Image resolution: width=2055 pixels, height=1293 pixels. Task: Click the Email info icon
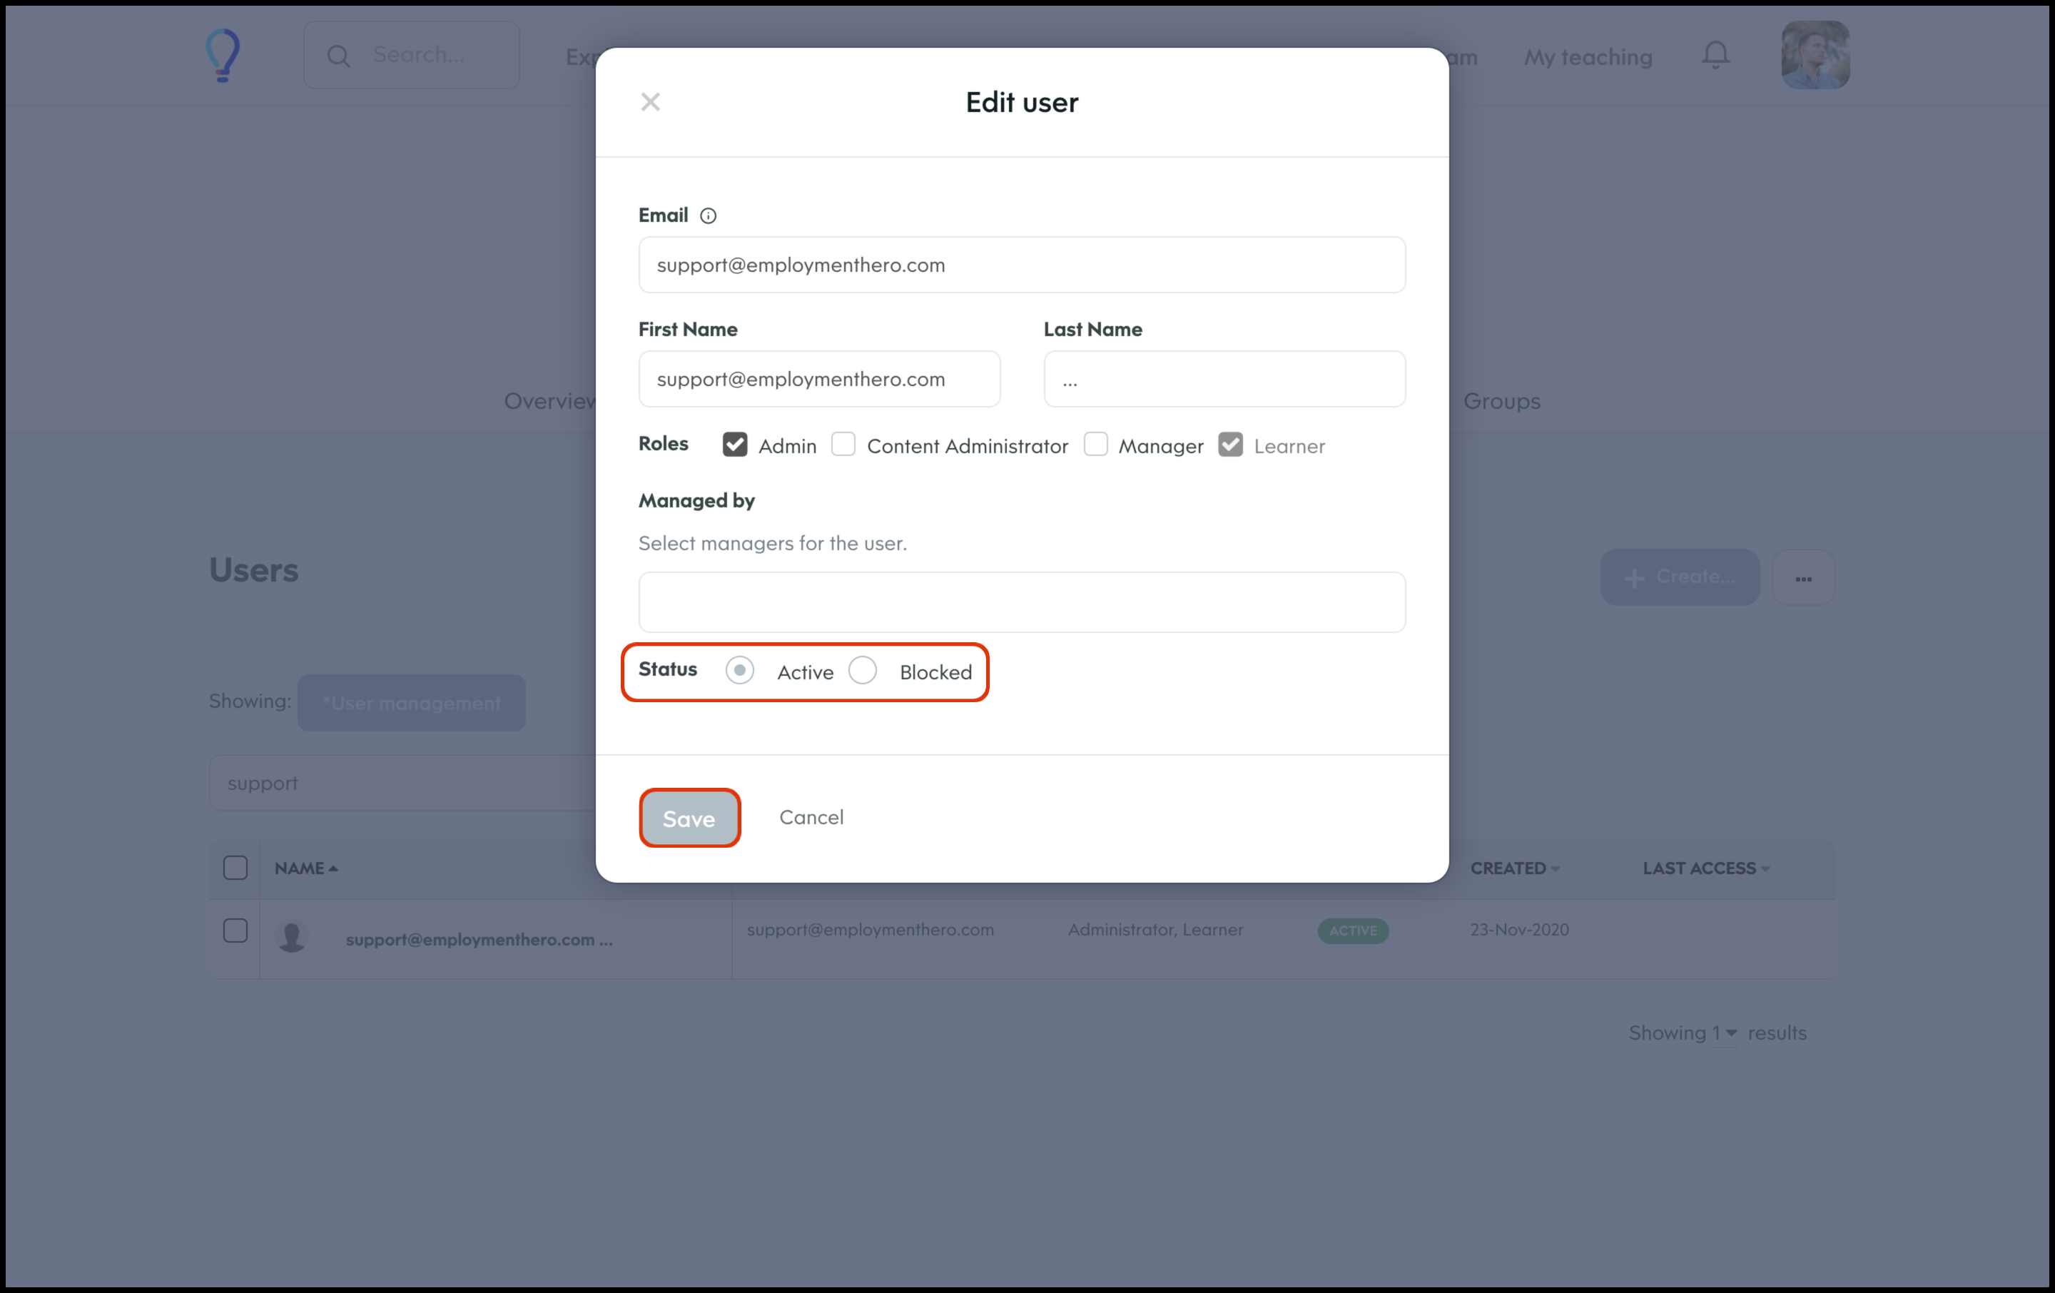707,216
